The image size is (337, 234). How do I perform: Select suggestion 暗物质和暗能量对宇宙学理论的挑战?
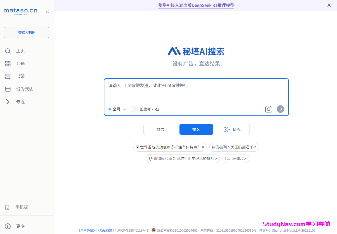pyautogui.click(x=183, y=159)
